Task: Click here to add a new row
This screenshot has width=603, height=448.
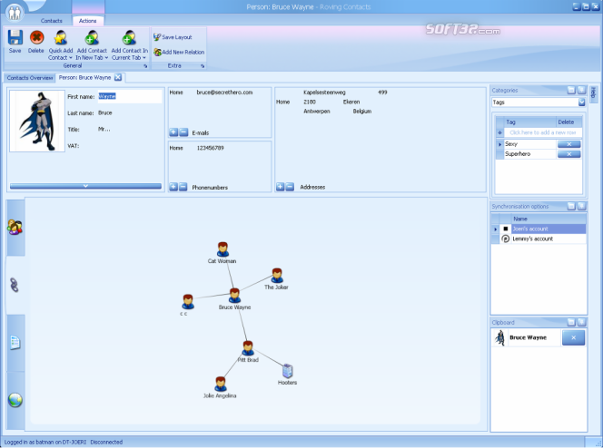Action: [x=543, y=132]
